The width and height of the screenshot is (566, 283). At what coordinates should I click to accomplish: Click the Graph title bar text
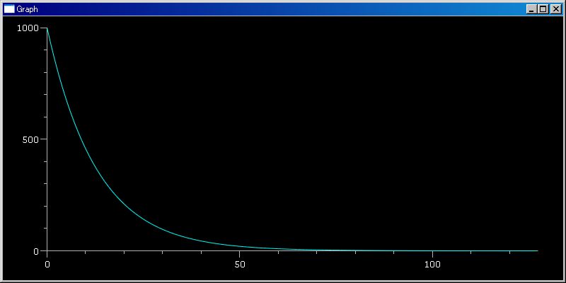[x=27, y=9]
